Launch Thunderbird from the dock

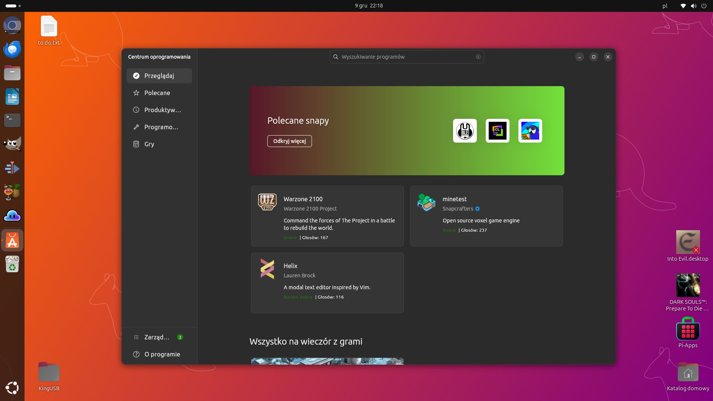point(12,49)
